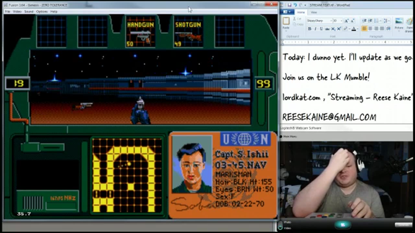Click the UN emblem on the ID card
Image resolution: width=415 pixels, height=233 pixels.
click(x=245, y=139)
